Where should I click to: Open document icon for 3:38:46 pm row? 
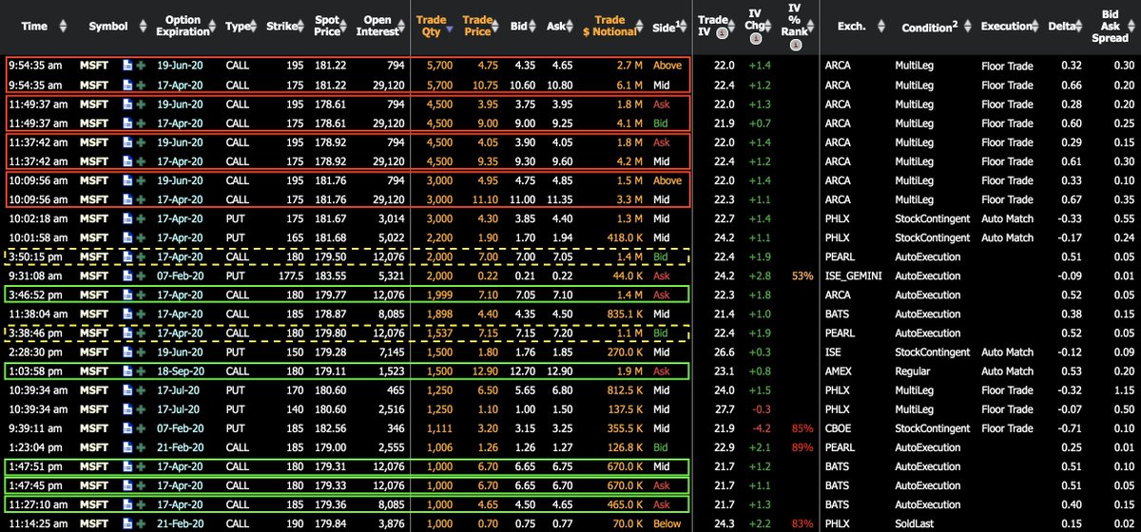click(x=127, y=332)
